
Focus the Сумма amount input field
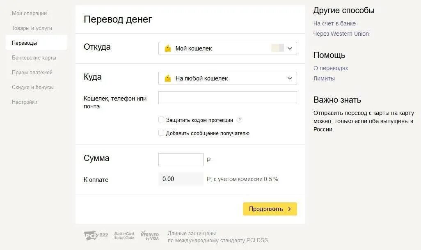coord(181,160)
